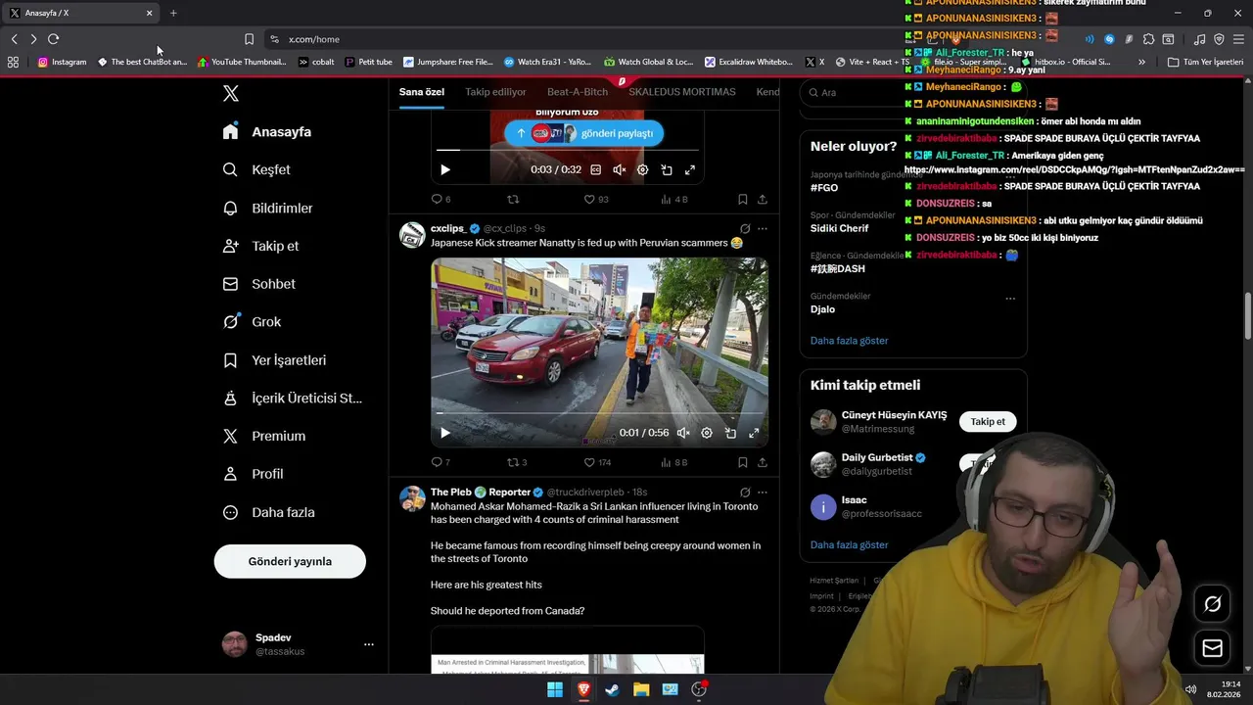Viewport: 1253px width, 705px height.
Task: Switch to SKALEDUS MORTIMAS tab
Action: coord(682,92)
